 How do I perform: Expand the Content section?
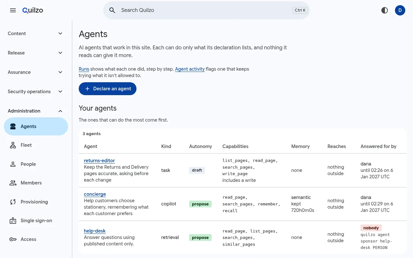(x=36, y=34)
